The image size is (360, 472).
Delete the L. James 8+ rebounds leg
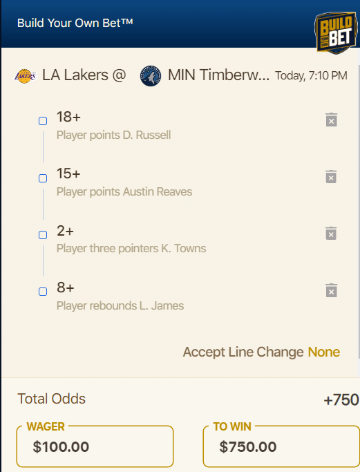pyautogui.click(x=331, y=290)
